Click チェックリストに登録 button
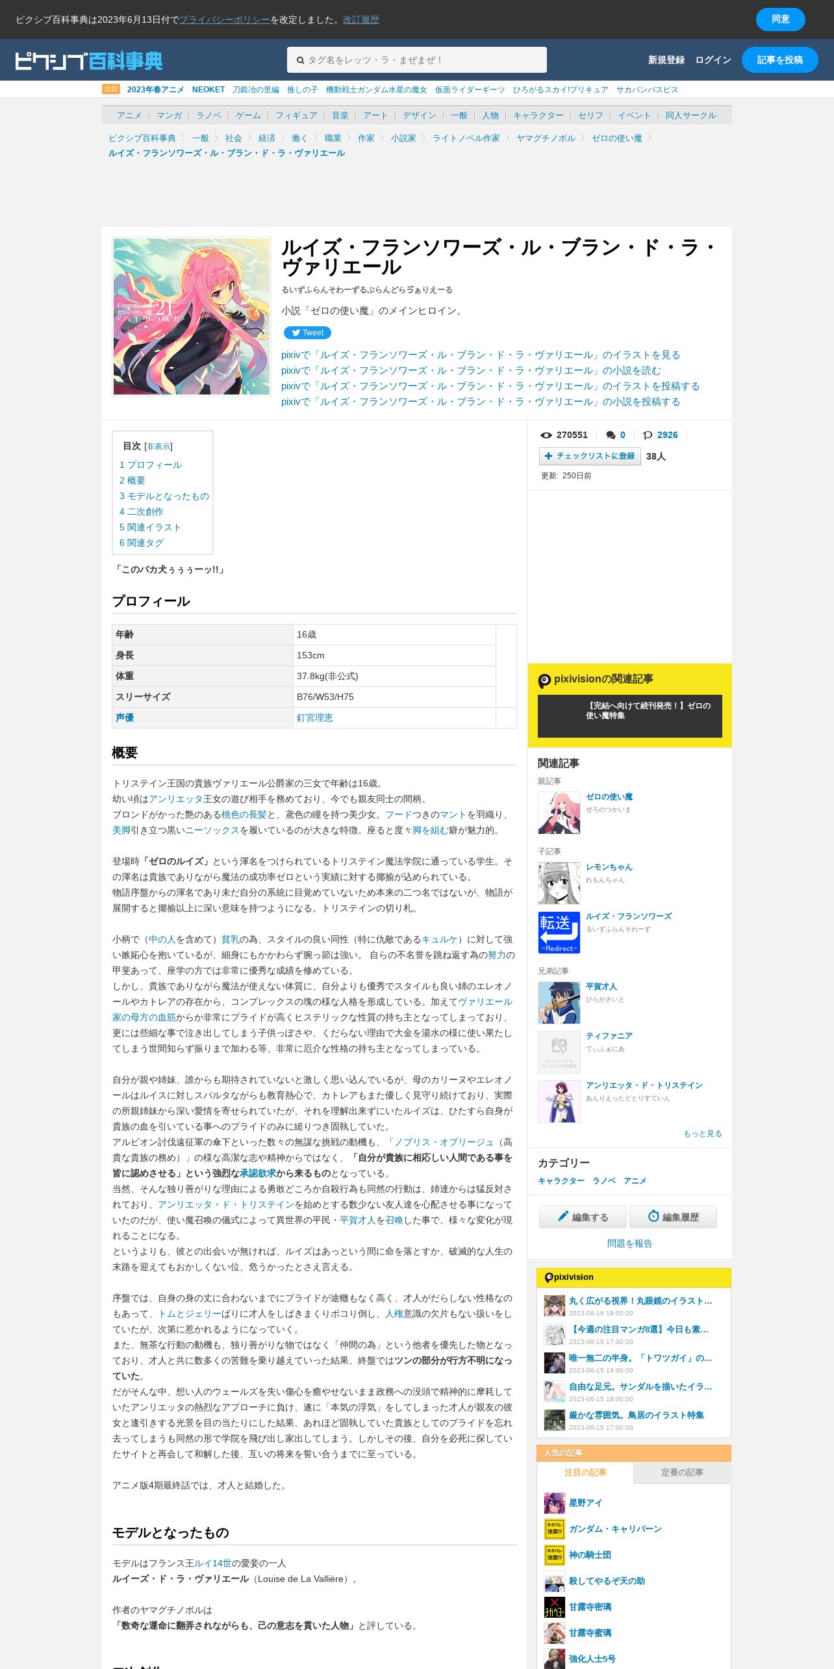This screenshot has width=834, height=1669. [x=590, y=456]
